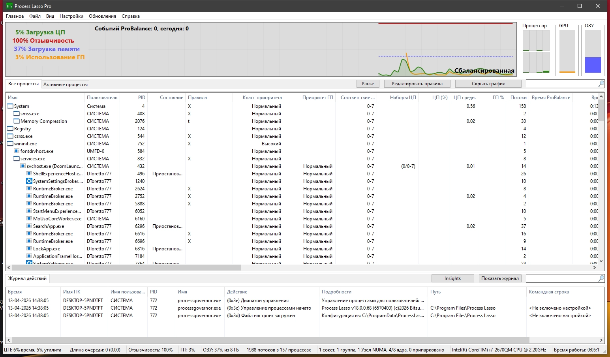Click the ShellExperienceHost process icon
Image resolution: width=610 pixels, height=357 pixels.
29,174
